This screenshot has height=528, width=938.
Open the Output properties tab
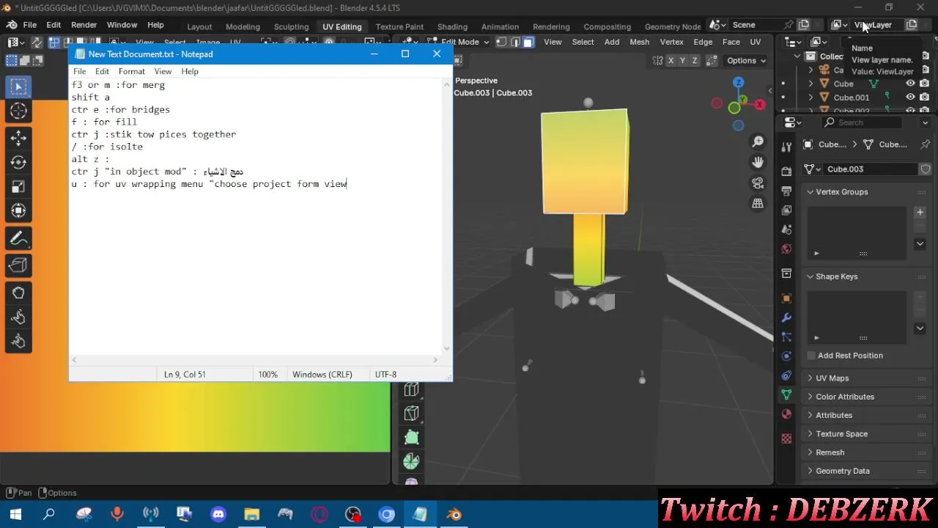786,191
